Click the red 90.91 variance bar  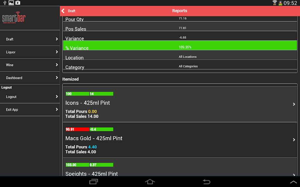(x=77, y=129)
